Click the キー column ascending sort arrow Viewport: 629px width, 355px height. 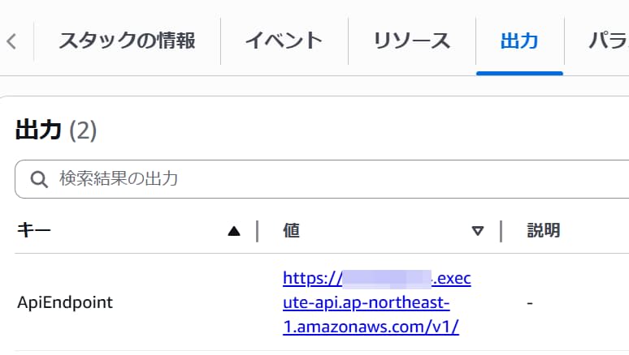pos(234,231)
